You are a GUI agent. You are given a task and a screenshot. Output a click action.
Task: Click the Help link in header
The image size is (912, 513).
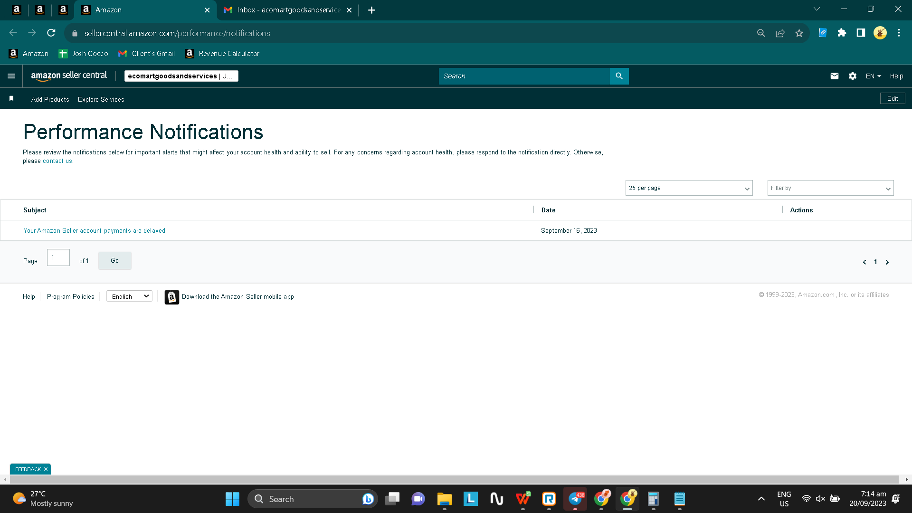pyautogui.click(x=896, y=76)
